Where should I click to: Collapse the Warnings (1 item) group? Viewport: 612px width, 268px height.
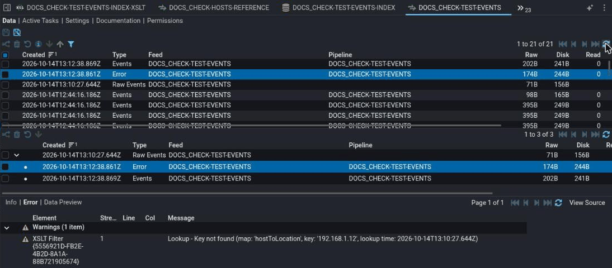pos(6,227)
